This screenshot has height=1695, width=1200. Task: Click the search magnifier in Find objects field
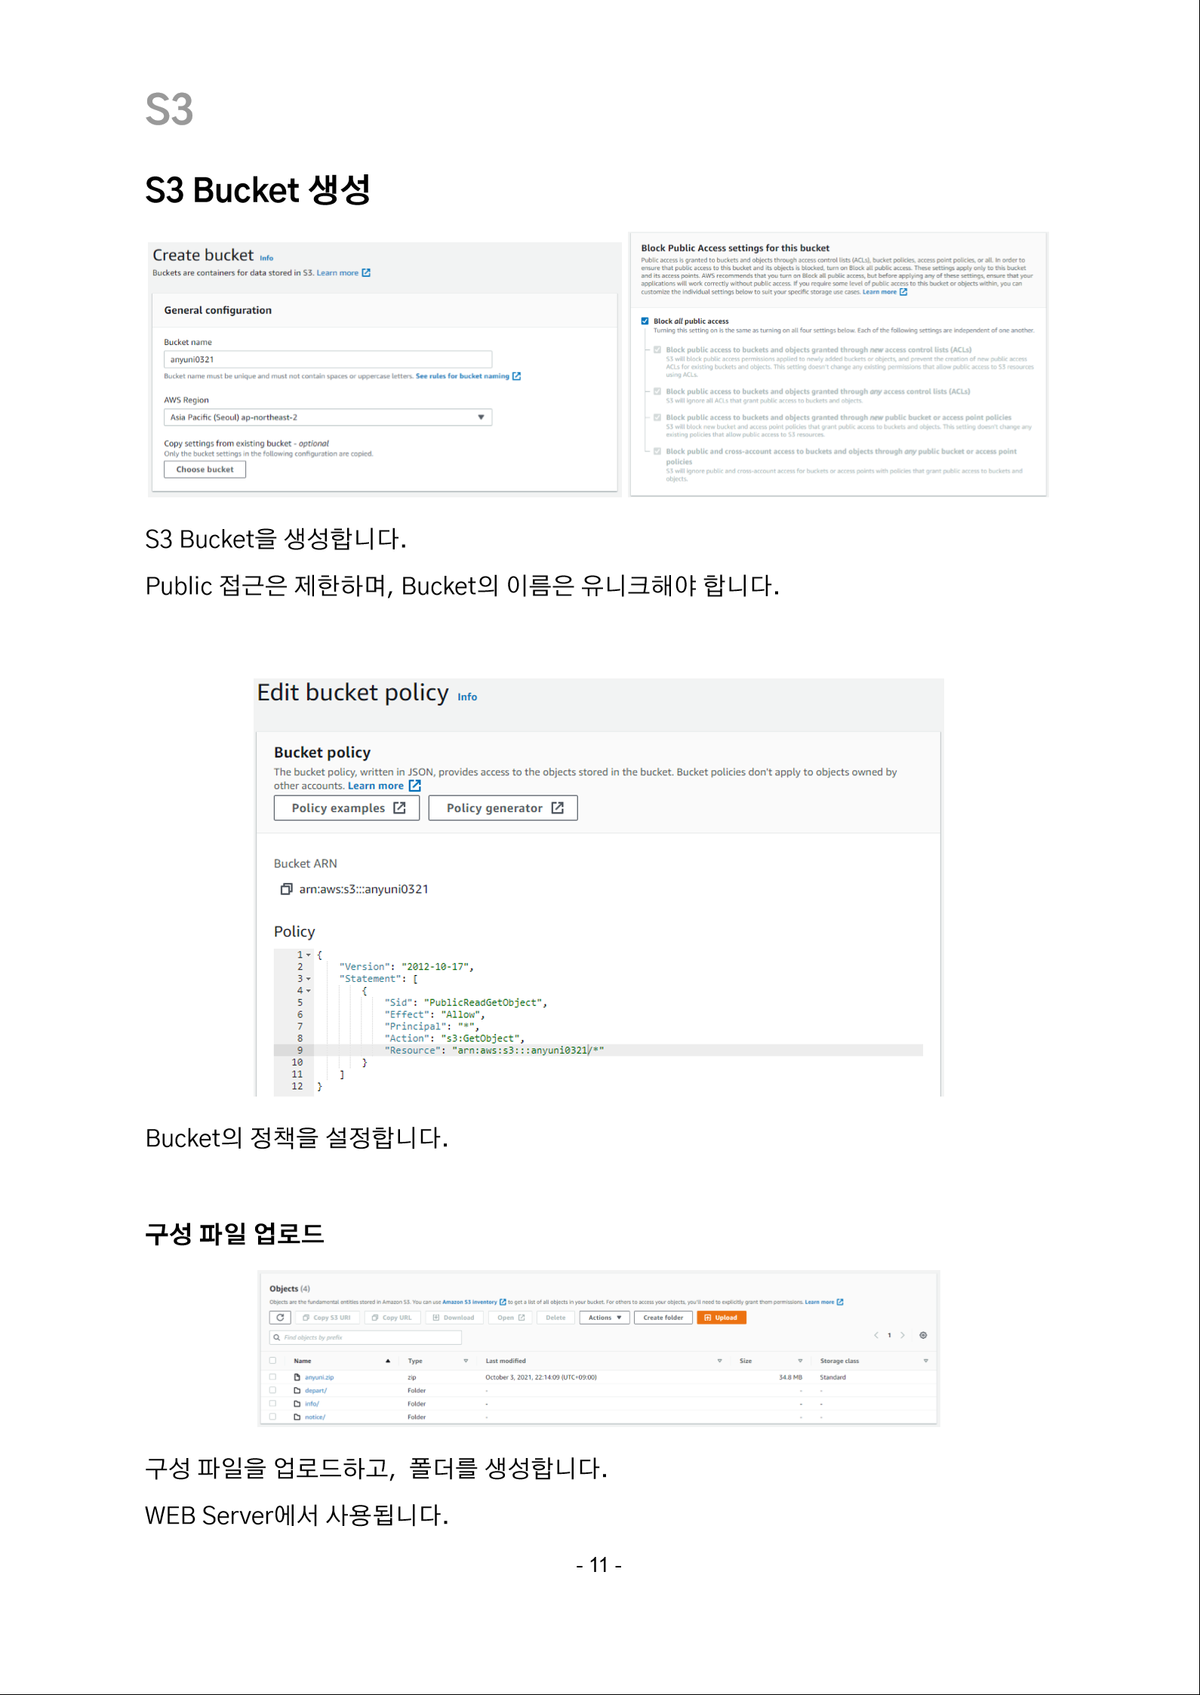[x=277, y=1337]
